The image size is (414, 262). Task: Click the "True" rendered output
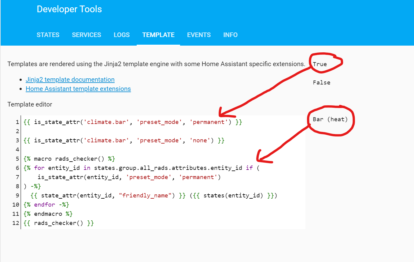point(320,64)
